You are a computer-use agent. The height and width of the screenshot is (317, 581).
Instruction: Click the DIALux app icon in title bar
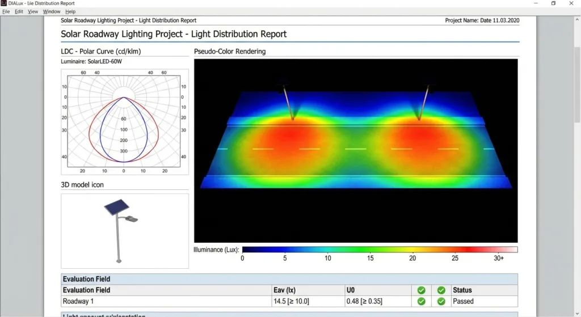(4, 3)
